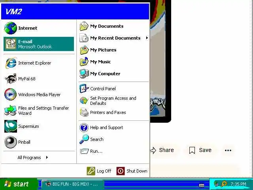Choose Control Panel menu label
This screenshot has height=190, width=253.
[103, 89]
